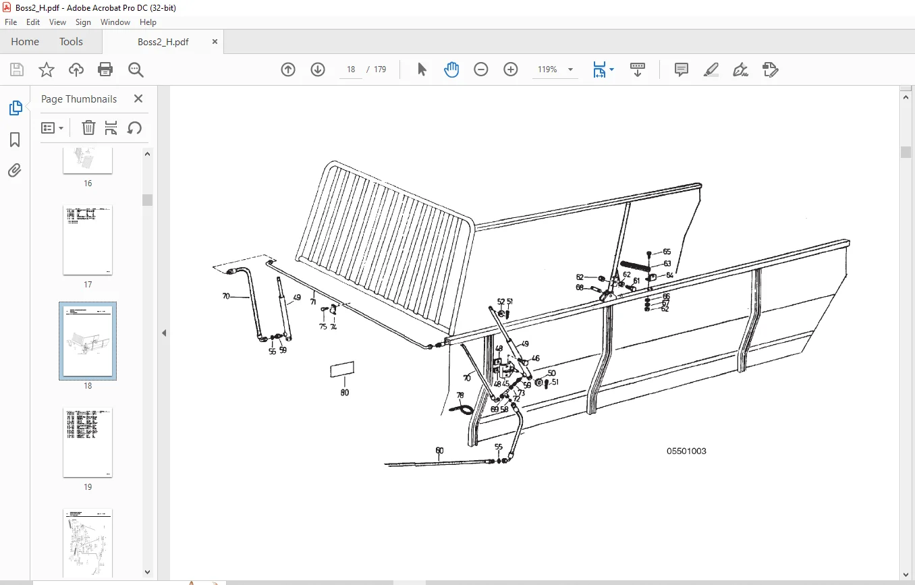Click the page number field showing 18
The height and width of the screenshot is (585, 915).
(x=351, y=69)
